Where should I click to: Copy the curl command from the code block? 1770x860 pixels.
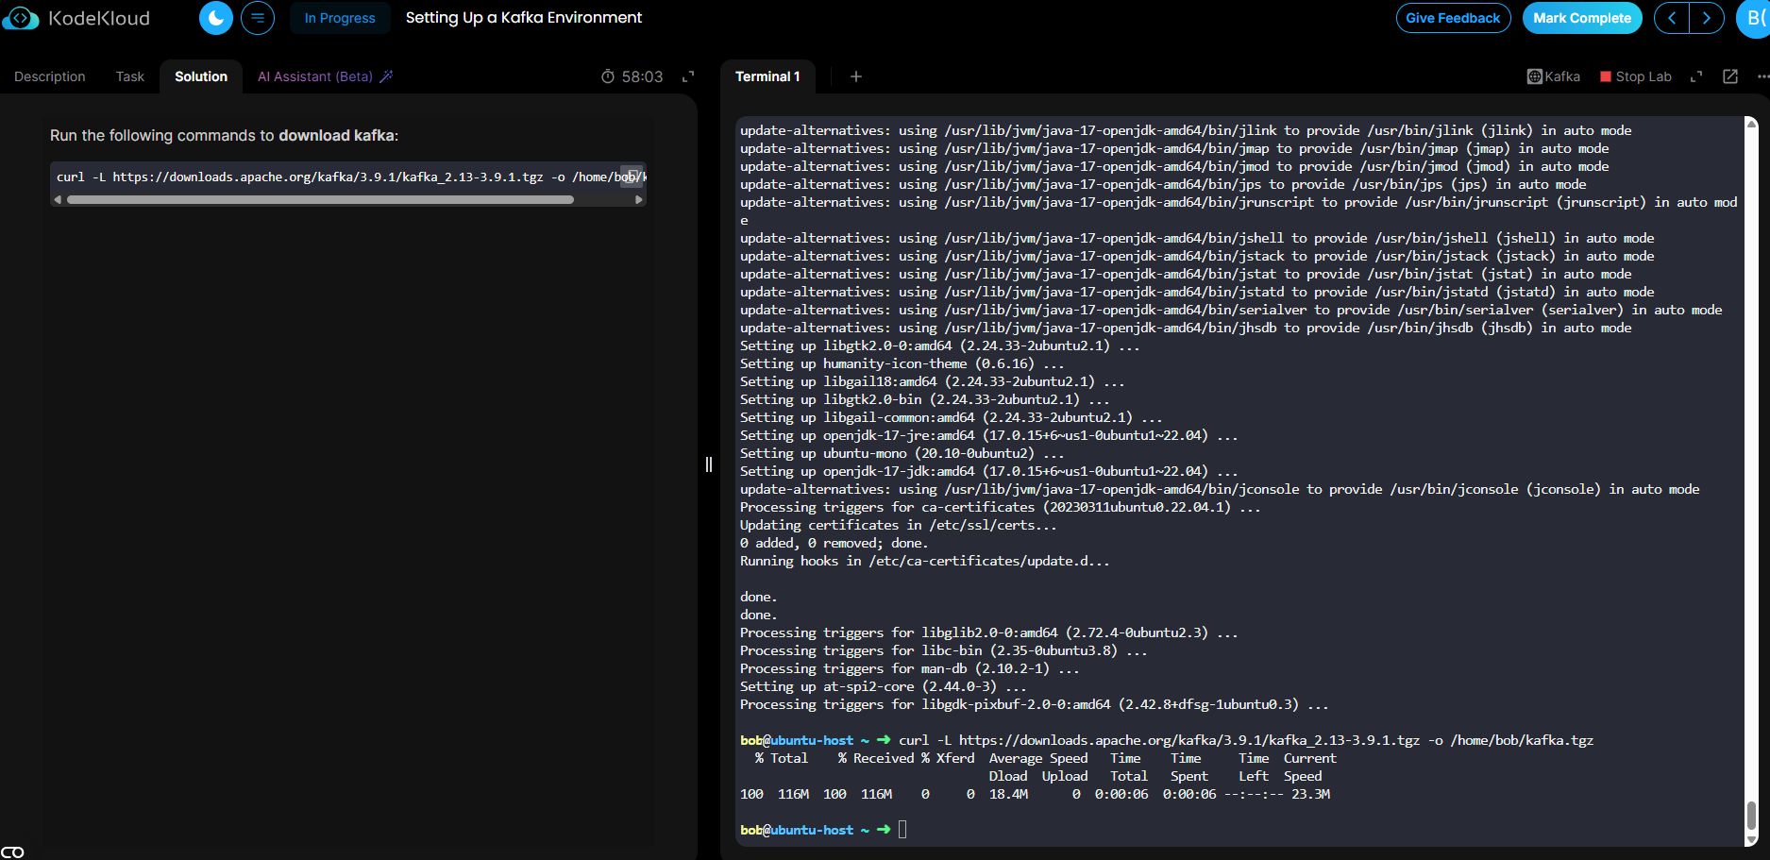[631, 176]
